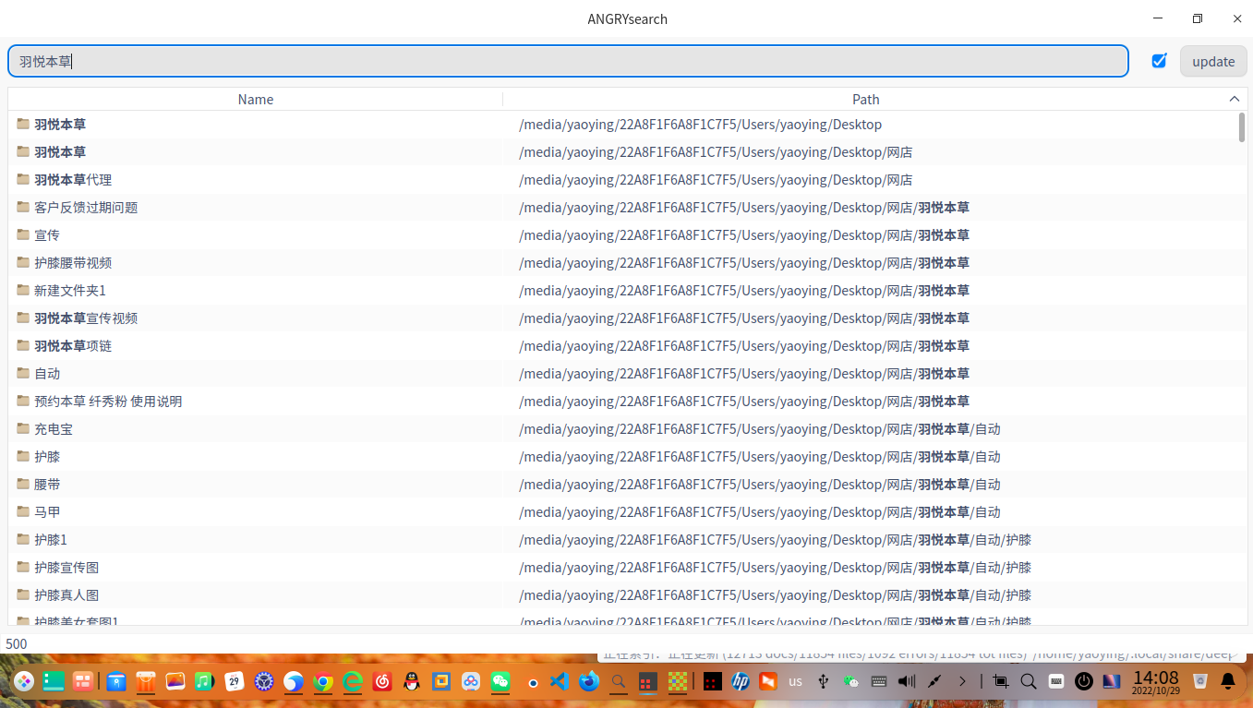Open the white onscreen keyboard icon near power
The height and width of the screenshot is (708, 1253).
click(1055, 681)
